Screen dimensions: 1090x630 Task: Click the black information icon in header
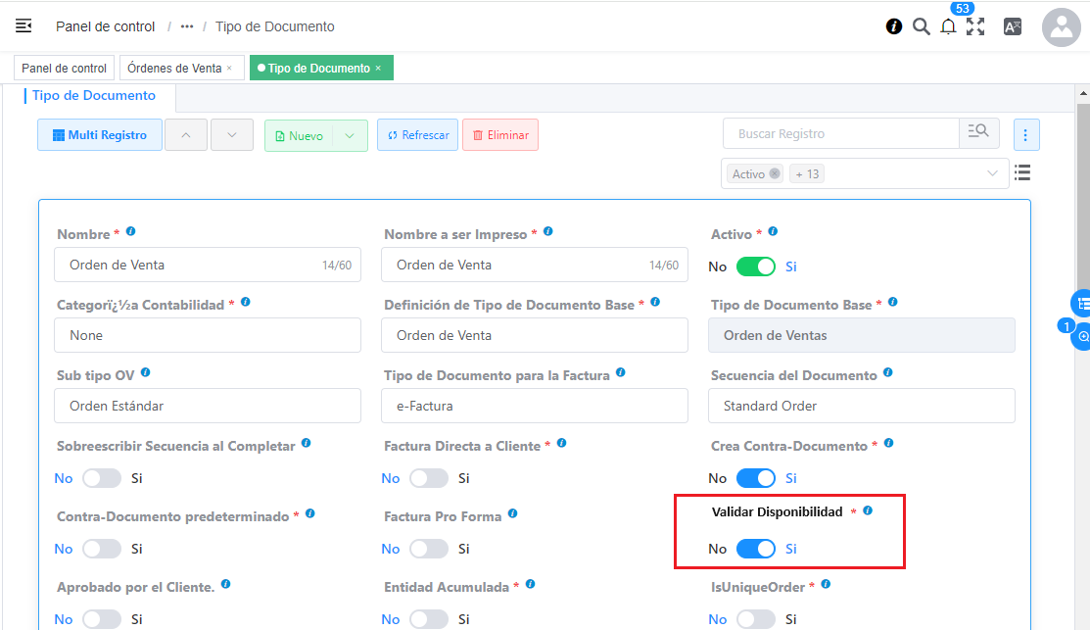coord(894,27)
